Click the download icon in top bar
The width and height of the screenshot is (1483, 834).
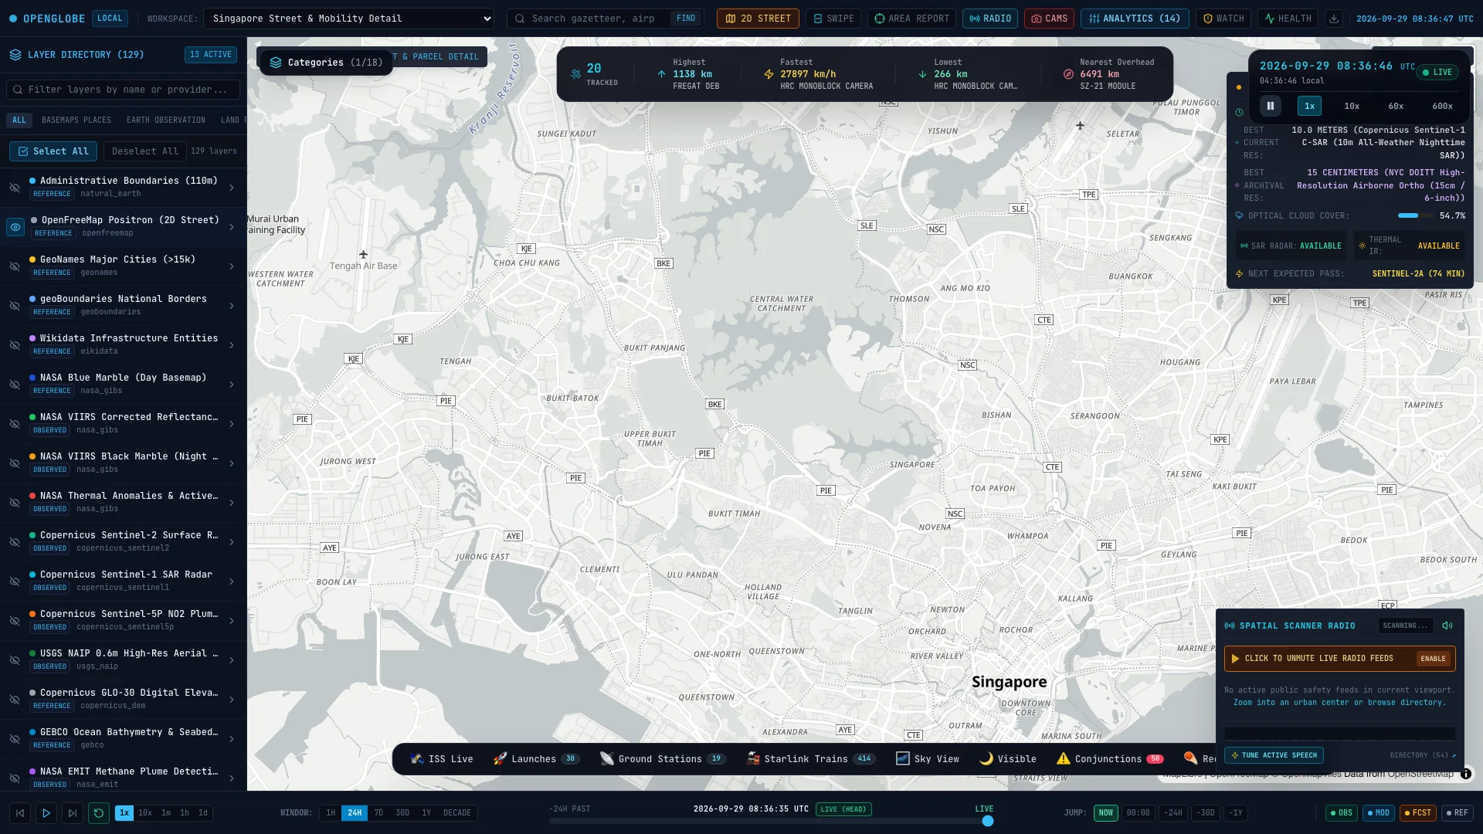(x=1333, y=19)
